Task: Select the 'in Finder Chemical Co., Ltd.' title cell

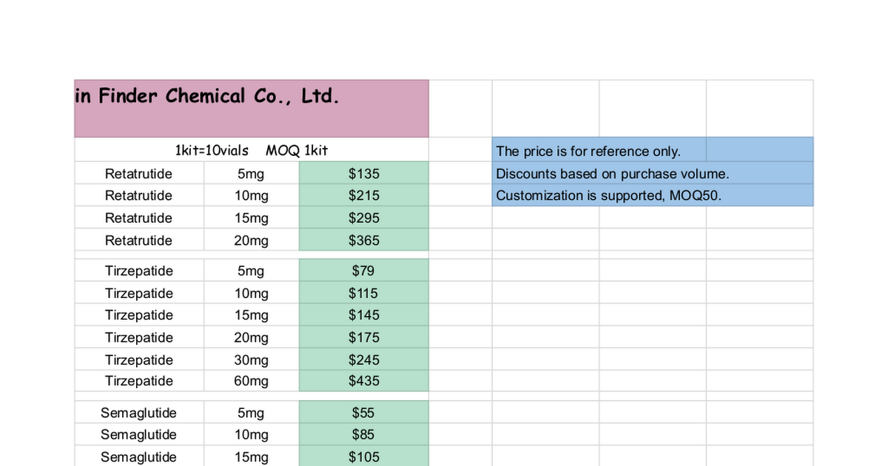Action: [252, 109]
